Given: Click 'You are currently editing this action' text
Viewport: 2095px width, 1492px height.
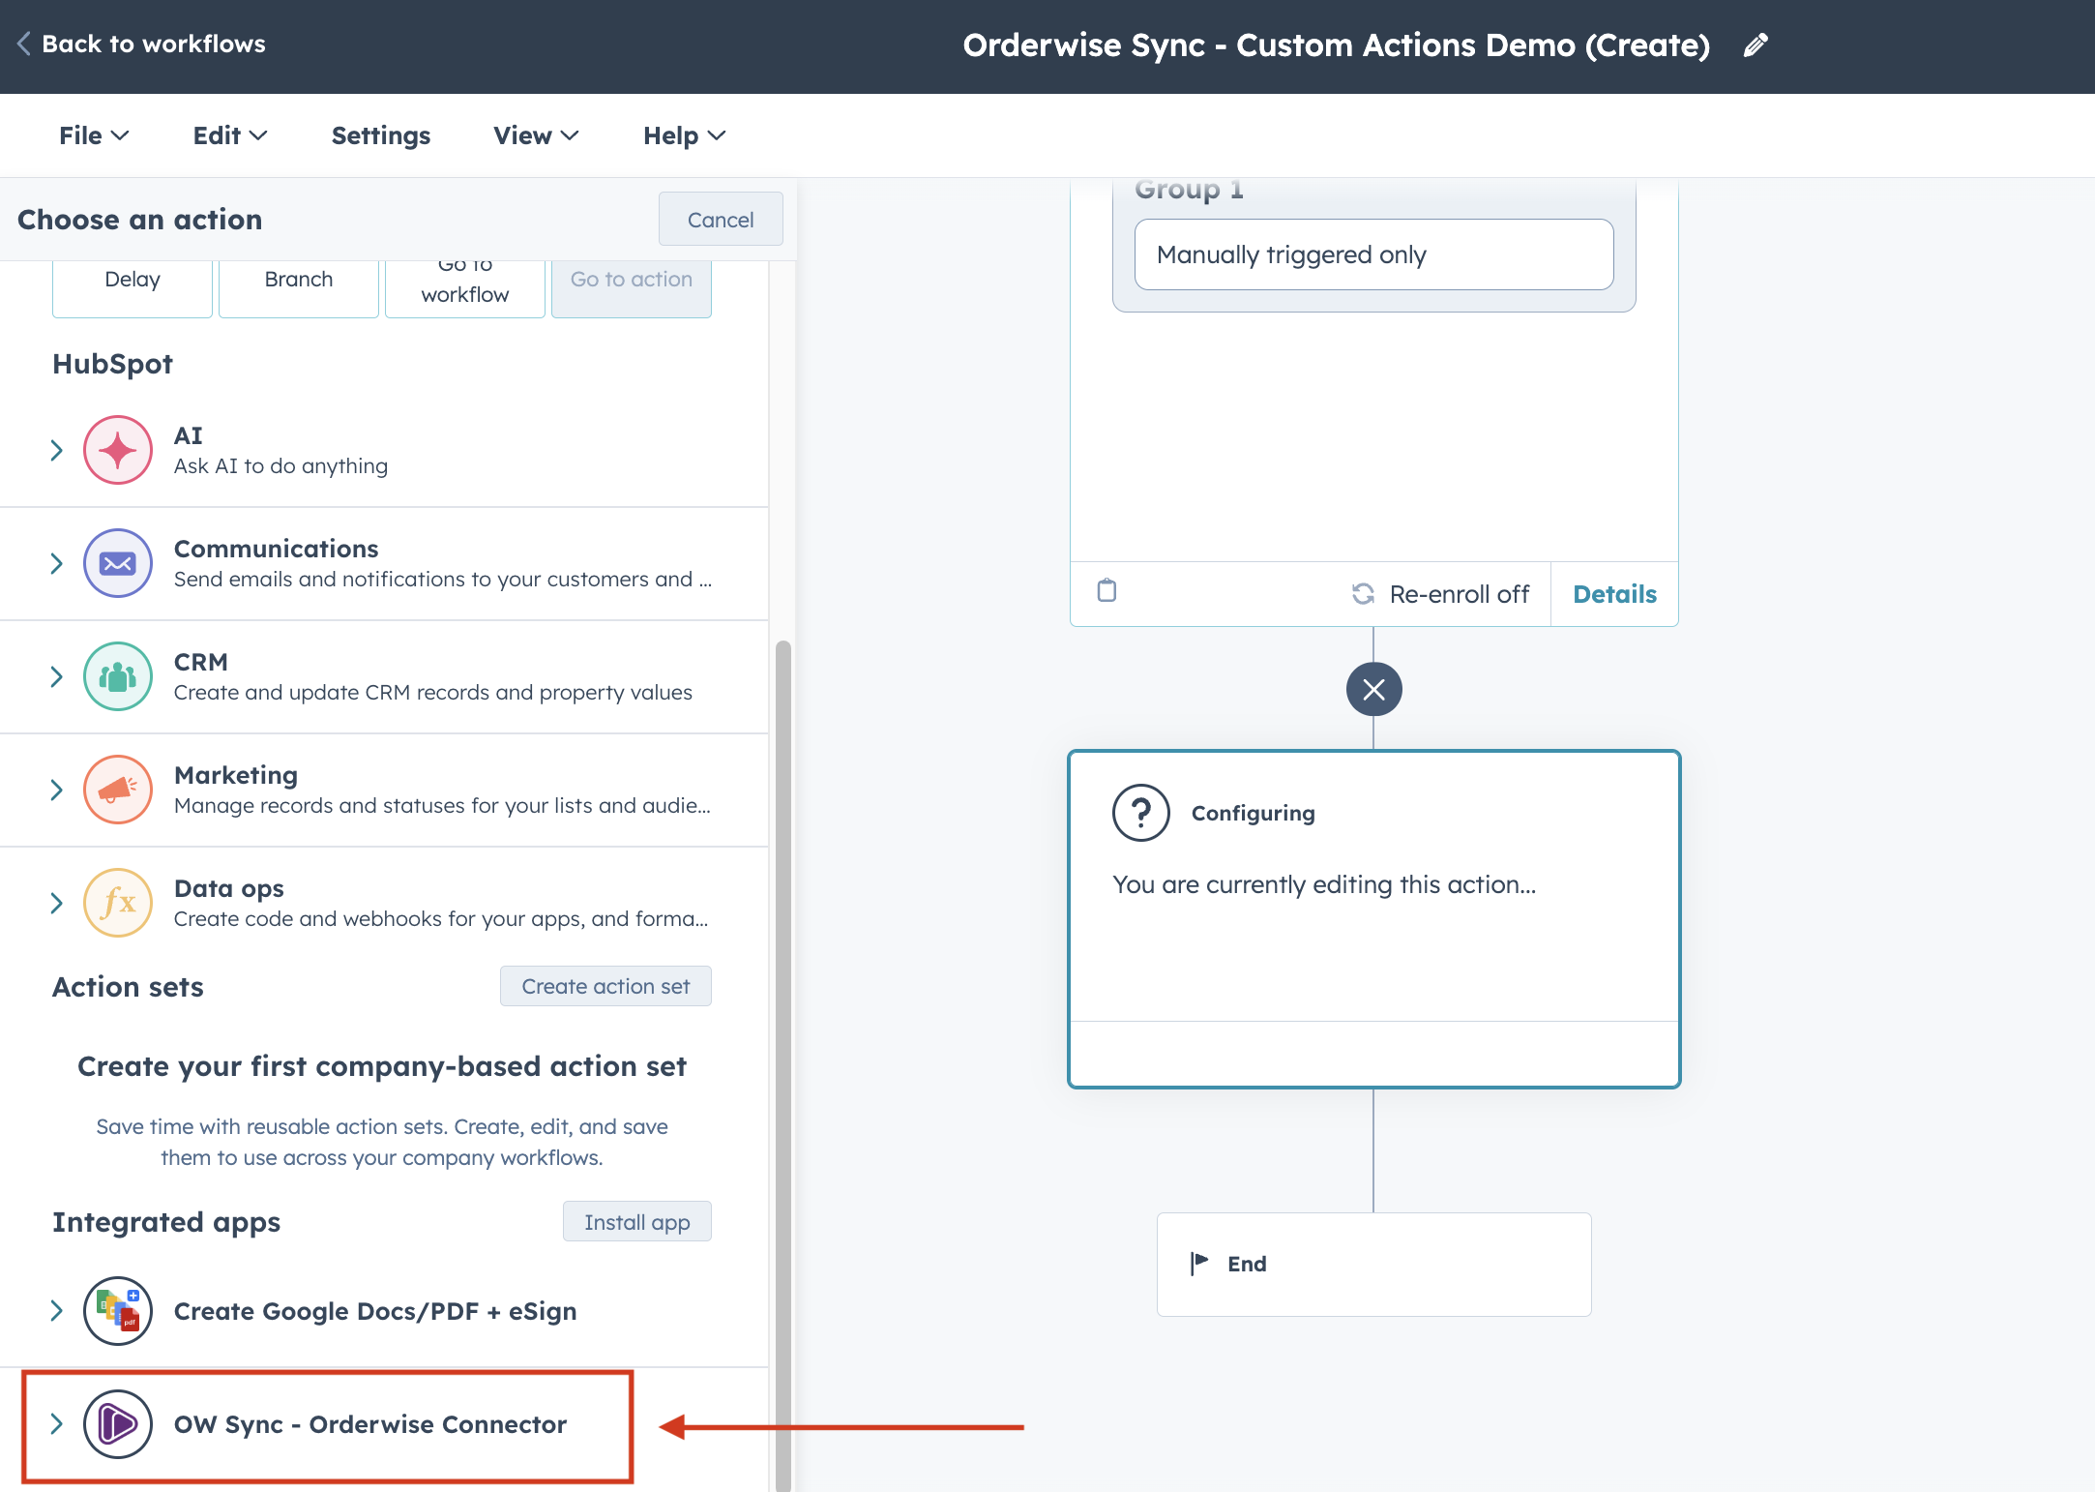Looking at the screenshot, I should (x=1324, y=884).
